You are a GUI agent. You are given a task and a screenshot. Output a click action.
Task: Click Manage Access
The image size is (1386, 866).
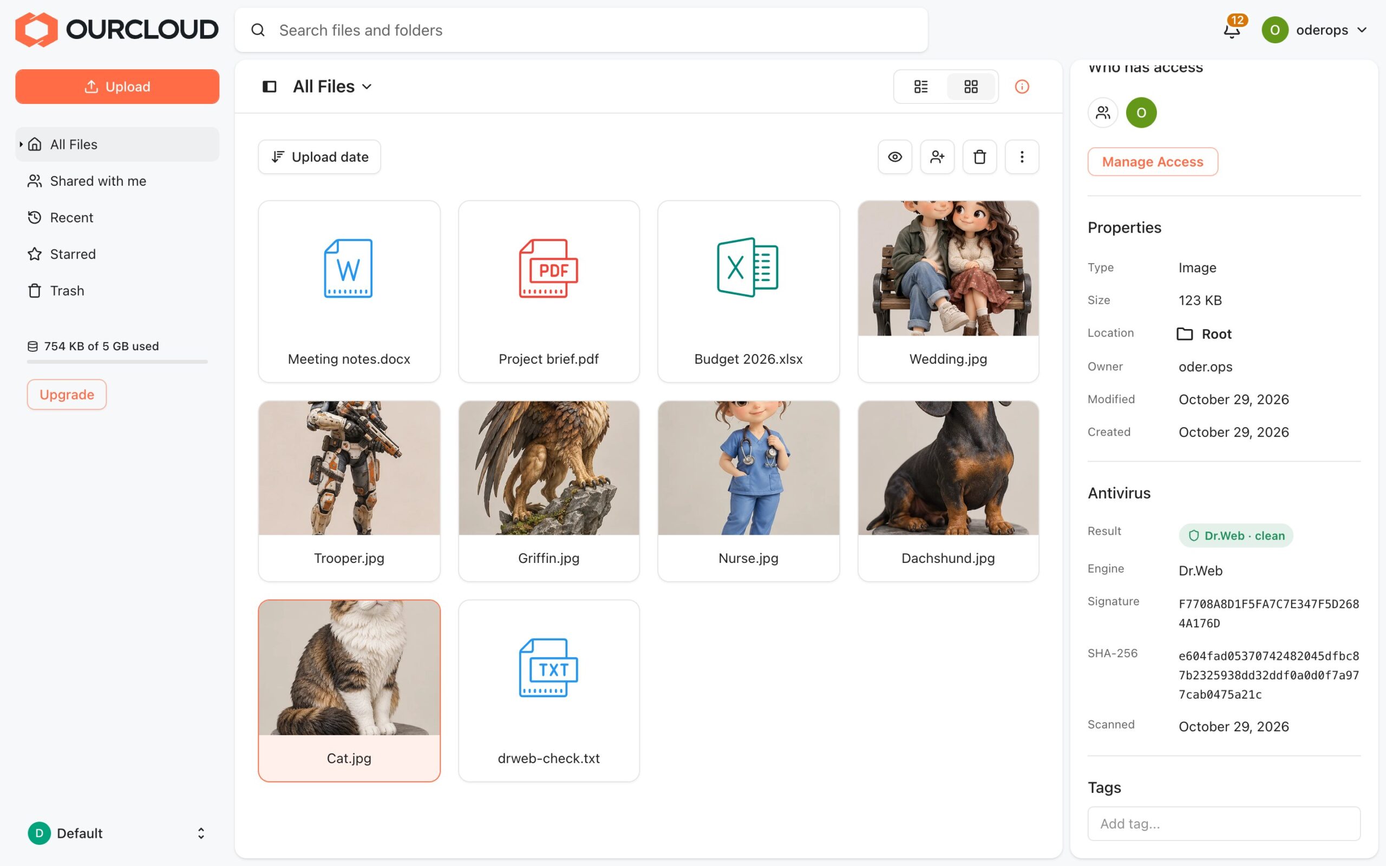tap(1152, 162)
